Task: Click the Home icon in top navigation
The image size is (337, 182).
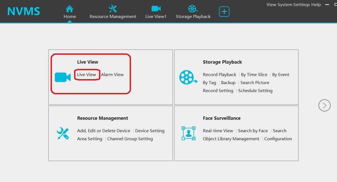Action: [x=69, y=9]
